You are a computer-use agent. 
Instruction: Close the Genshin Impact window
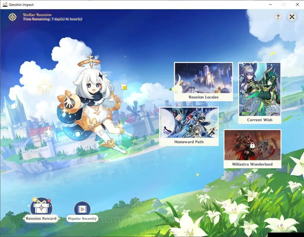coord(297,4)
